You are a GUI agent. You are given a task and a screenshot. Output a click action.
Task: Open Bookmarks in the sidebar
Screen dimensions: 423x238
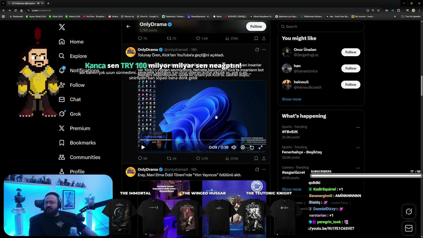[77, 143]
